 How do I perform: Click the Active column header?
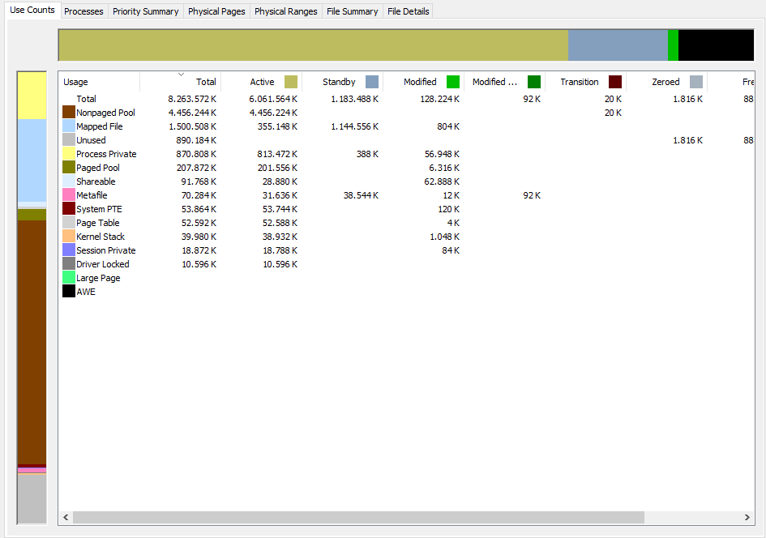pos(262,82)
